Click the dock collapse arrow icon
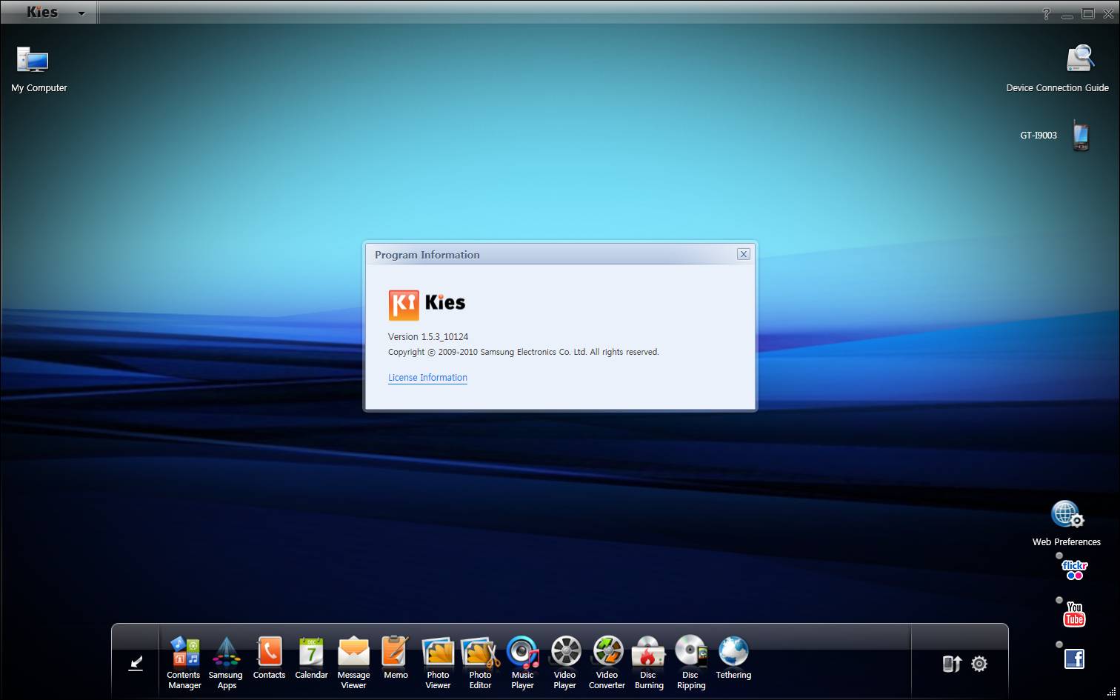Viewport: 1120px width, 700px height. (x=136, y=663)
